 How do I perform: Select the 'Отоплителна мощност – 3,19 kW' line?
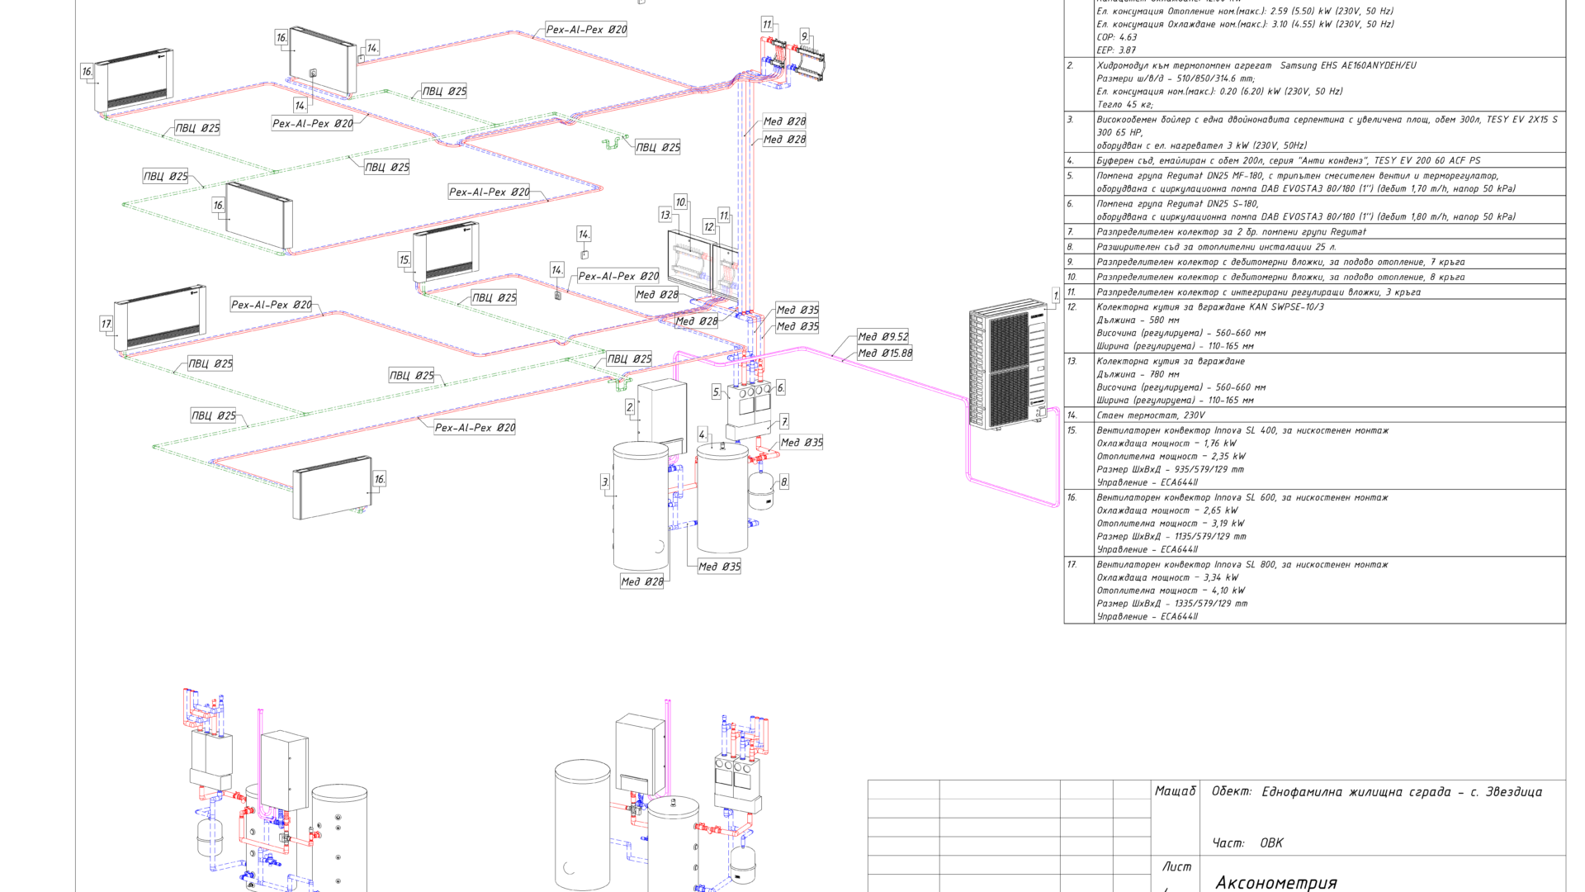click(x=1171, y=524)
